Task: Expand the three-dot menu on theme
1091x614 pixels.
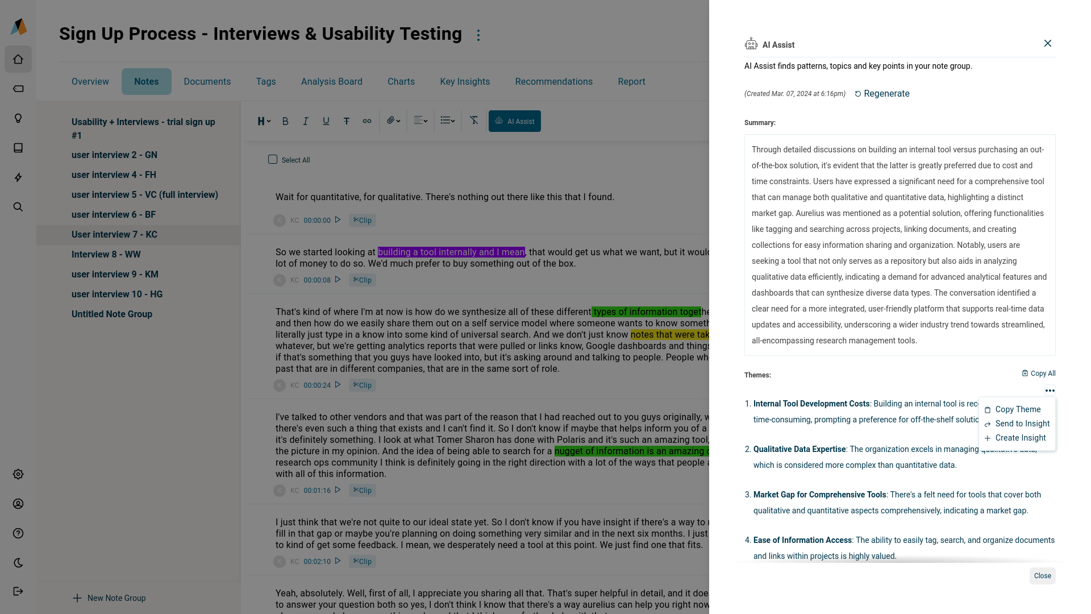Action: click(1050, 390)
